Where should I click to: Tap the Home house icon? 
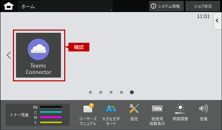[9, 6]
